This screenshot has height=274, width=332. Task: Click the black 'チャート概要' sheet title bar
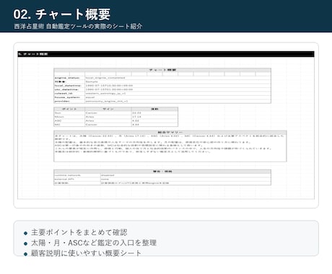pyautogui.click(x=166, y=54)
